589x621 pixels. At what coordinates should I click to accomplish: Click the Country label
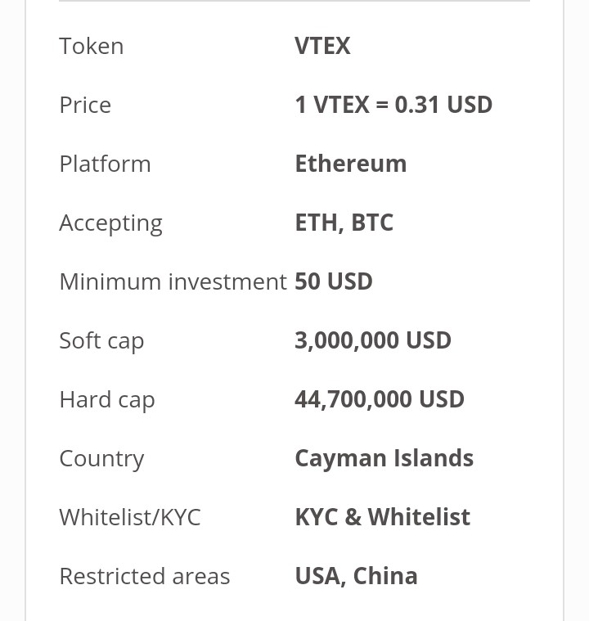[x=101, y=458]
